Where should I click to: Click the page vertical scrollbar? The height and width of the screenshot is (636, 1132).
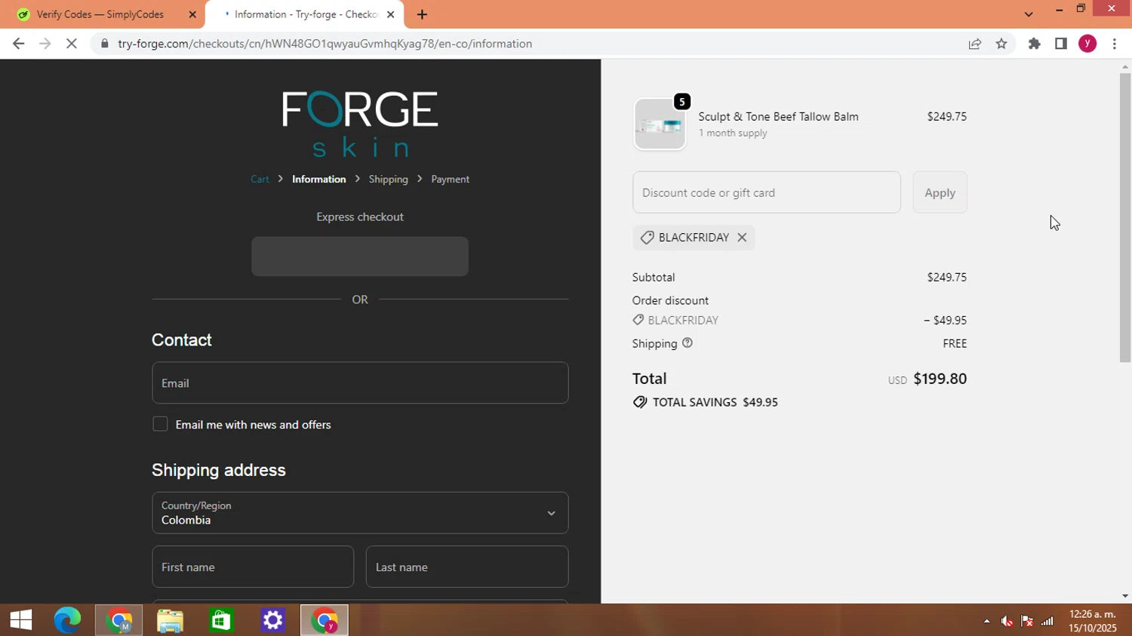(1125, 219)
